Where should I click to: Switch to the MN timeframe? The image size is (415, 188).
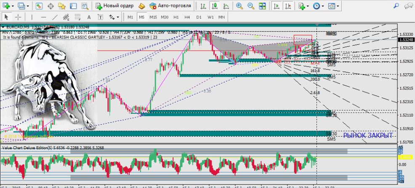click(x=221, y=17)
